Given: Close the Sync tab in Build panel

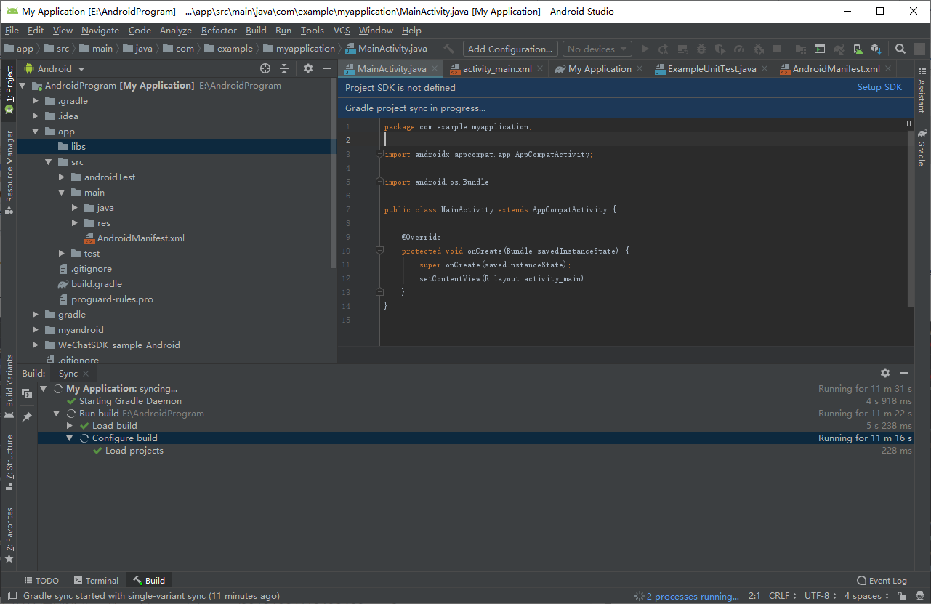Looking at the screenshot, I should [85, 374].
